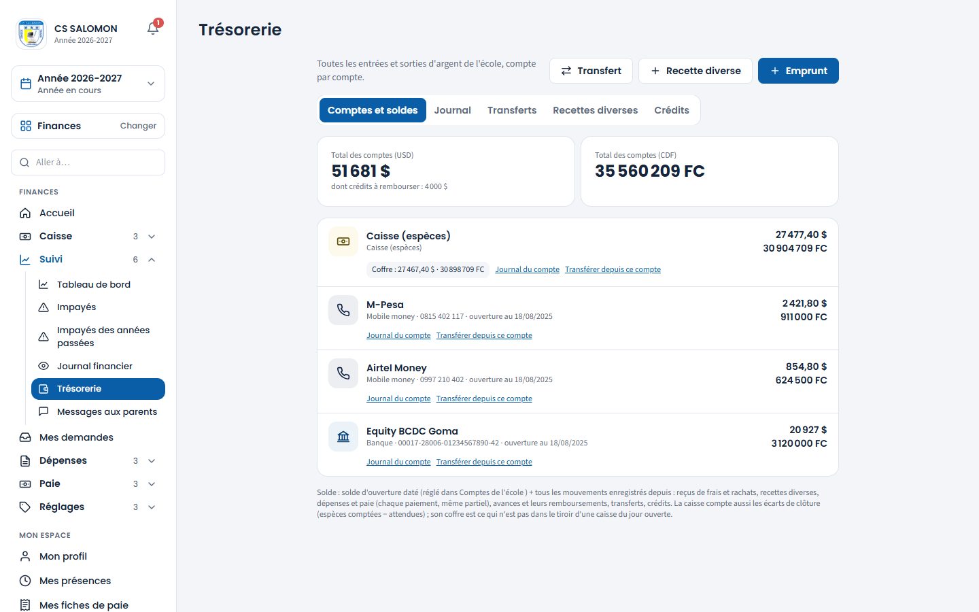Click the M-Pesa phone icon
The width and height of the screenshot is (979, 612).
coord(343,310)
